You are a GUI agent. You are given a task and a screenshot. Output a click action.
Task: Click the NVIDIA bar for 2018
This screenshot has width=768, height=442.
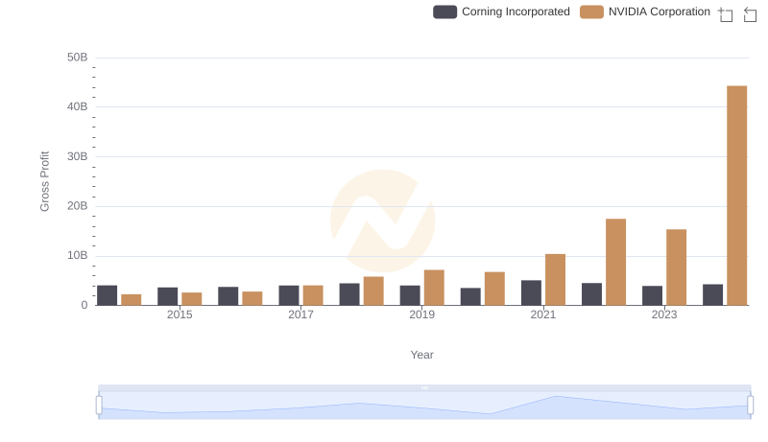[373, 291]
